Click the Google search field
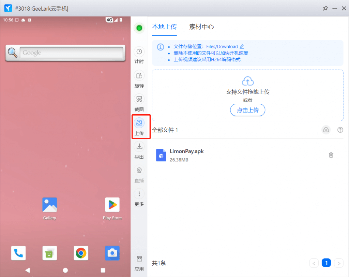349x277 pixels. 71,53
